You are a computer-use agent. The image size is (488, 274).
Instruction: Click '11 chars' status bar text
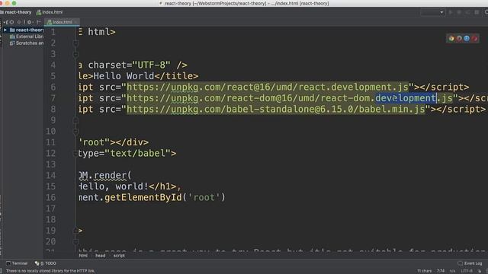tap(424, 271)
